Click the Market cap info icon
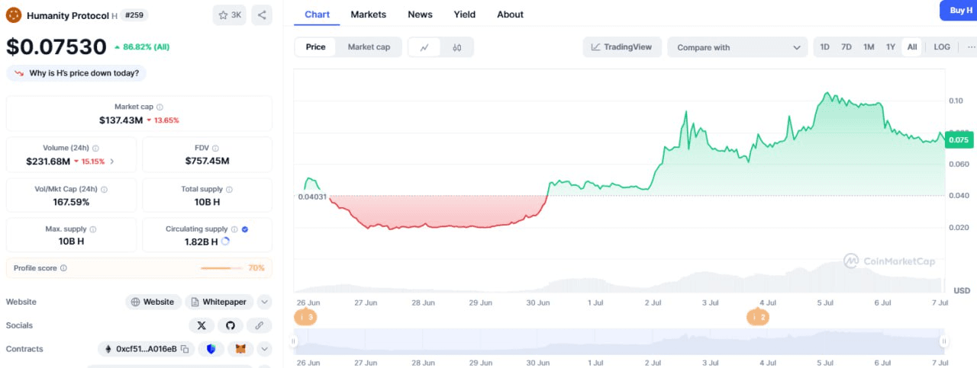977x368 pixels. (x=160, y=107)
